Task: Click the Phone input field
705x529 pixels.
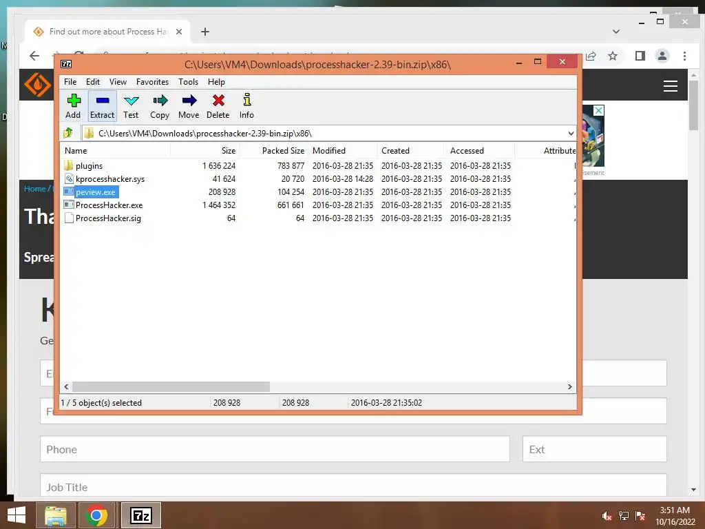Action: tap(275, 449)
